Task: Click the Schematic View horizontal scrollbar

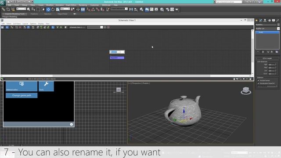Action: click(x=131, y=76)
